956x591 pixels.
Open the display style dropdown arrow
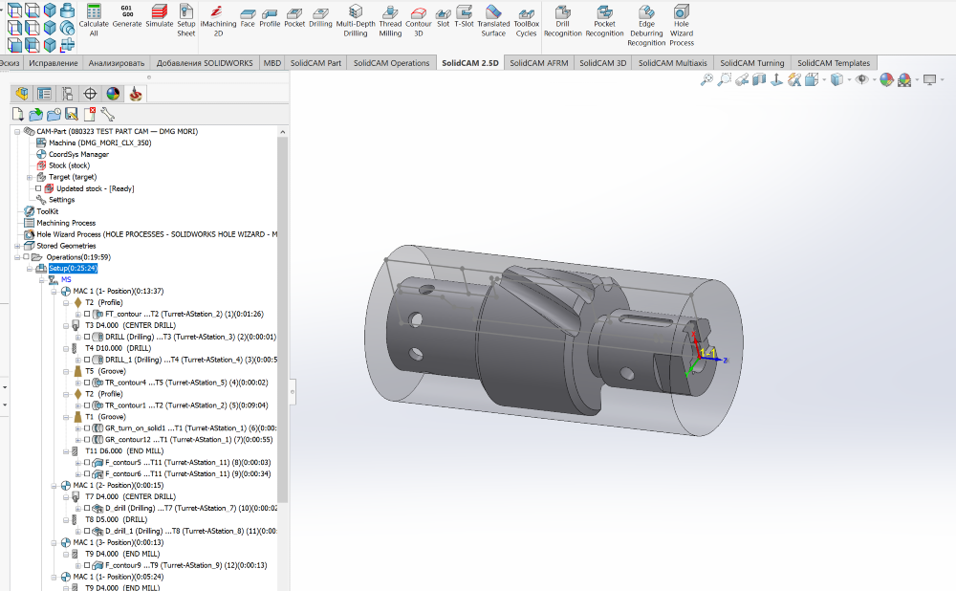click(x=849, y=80)
